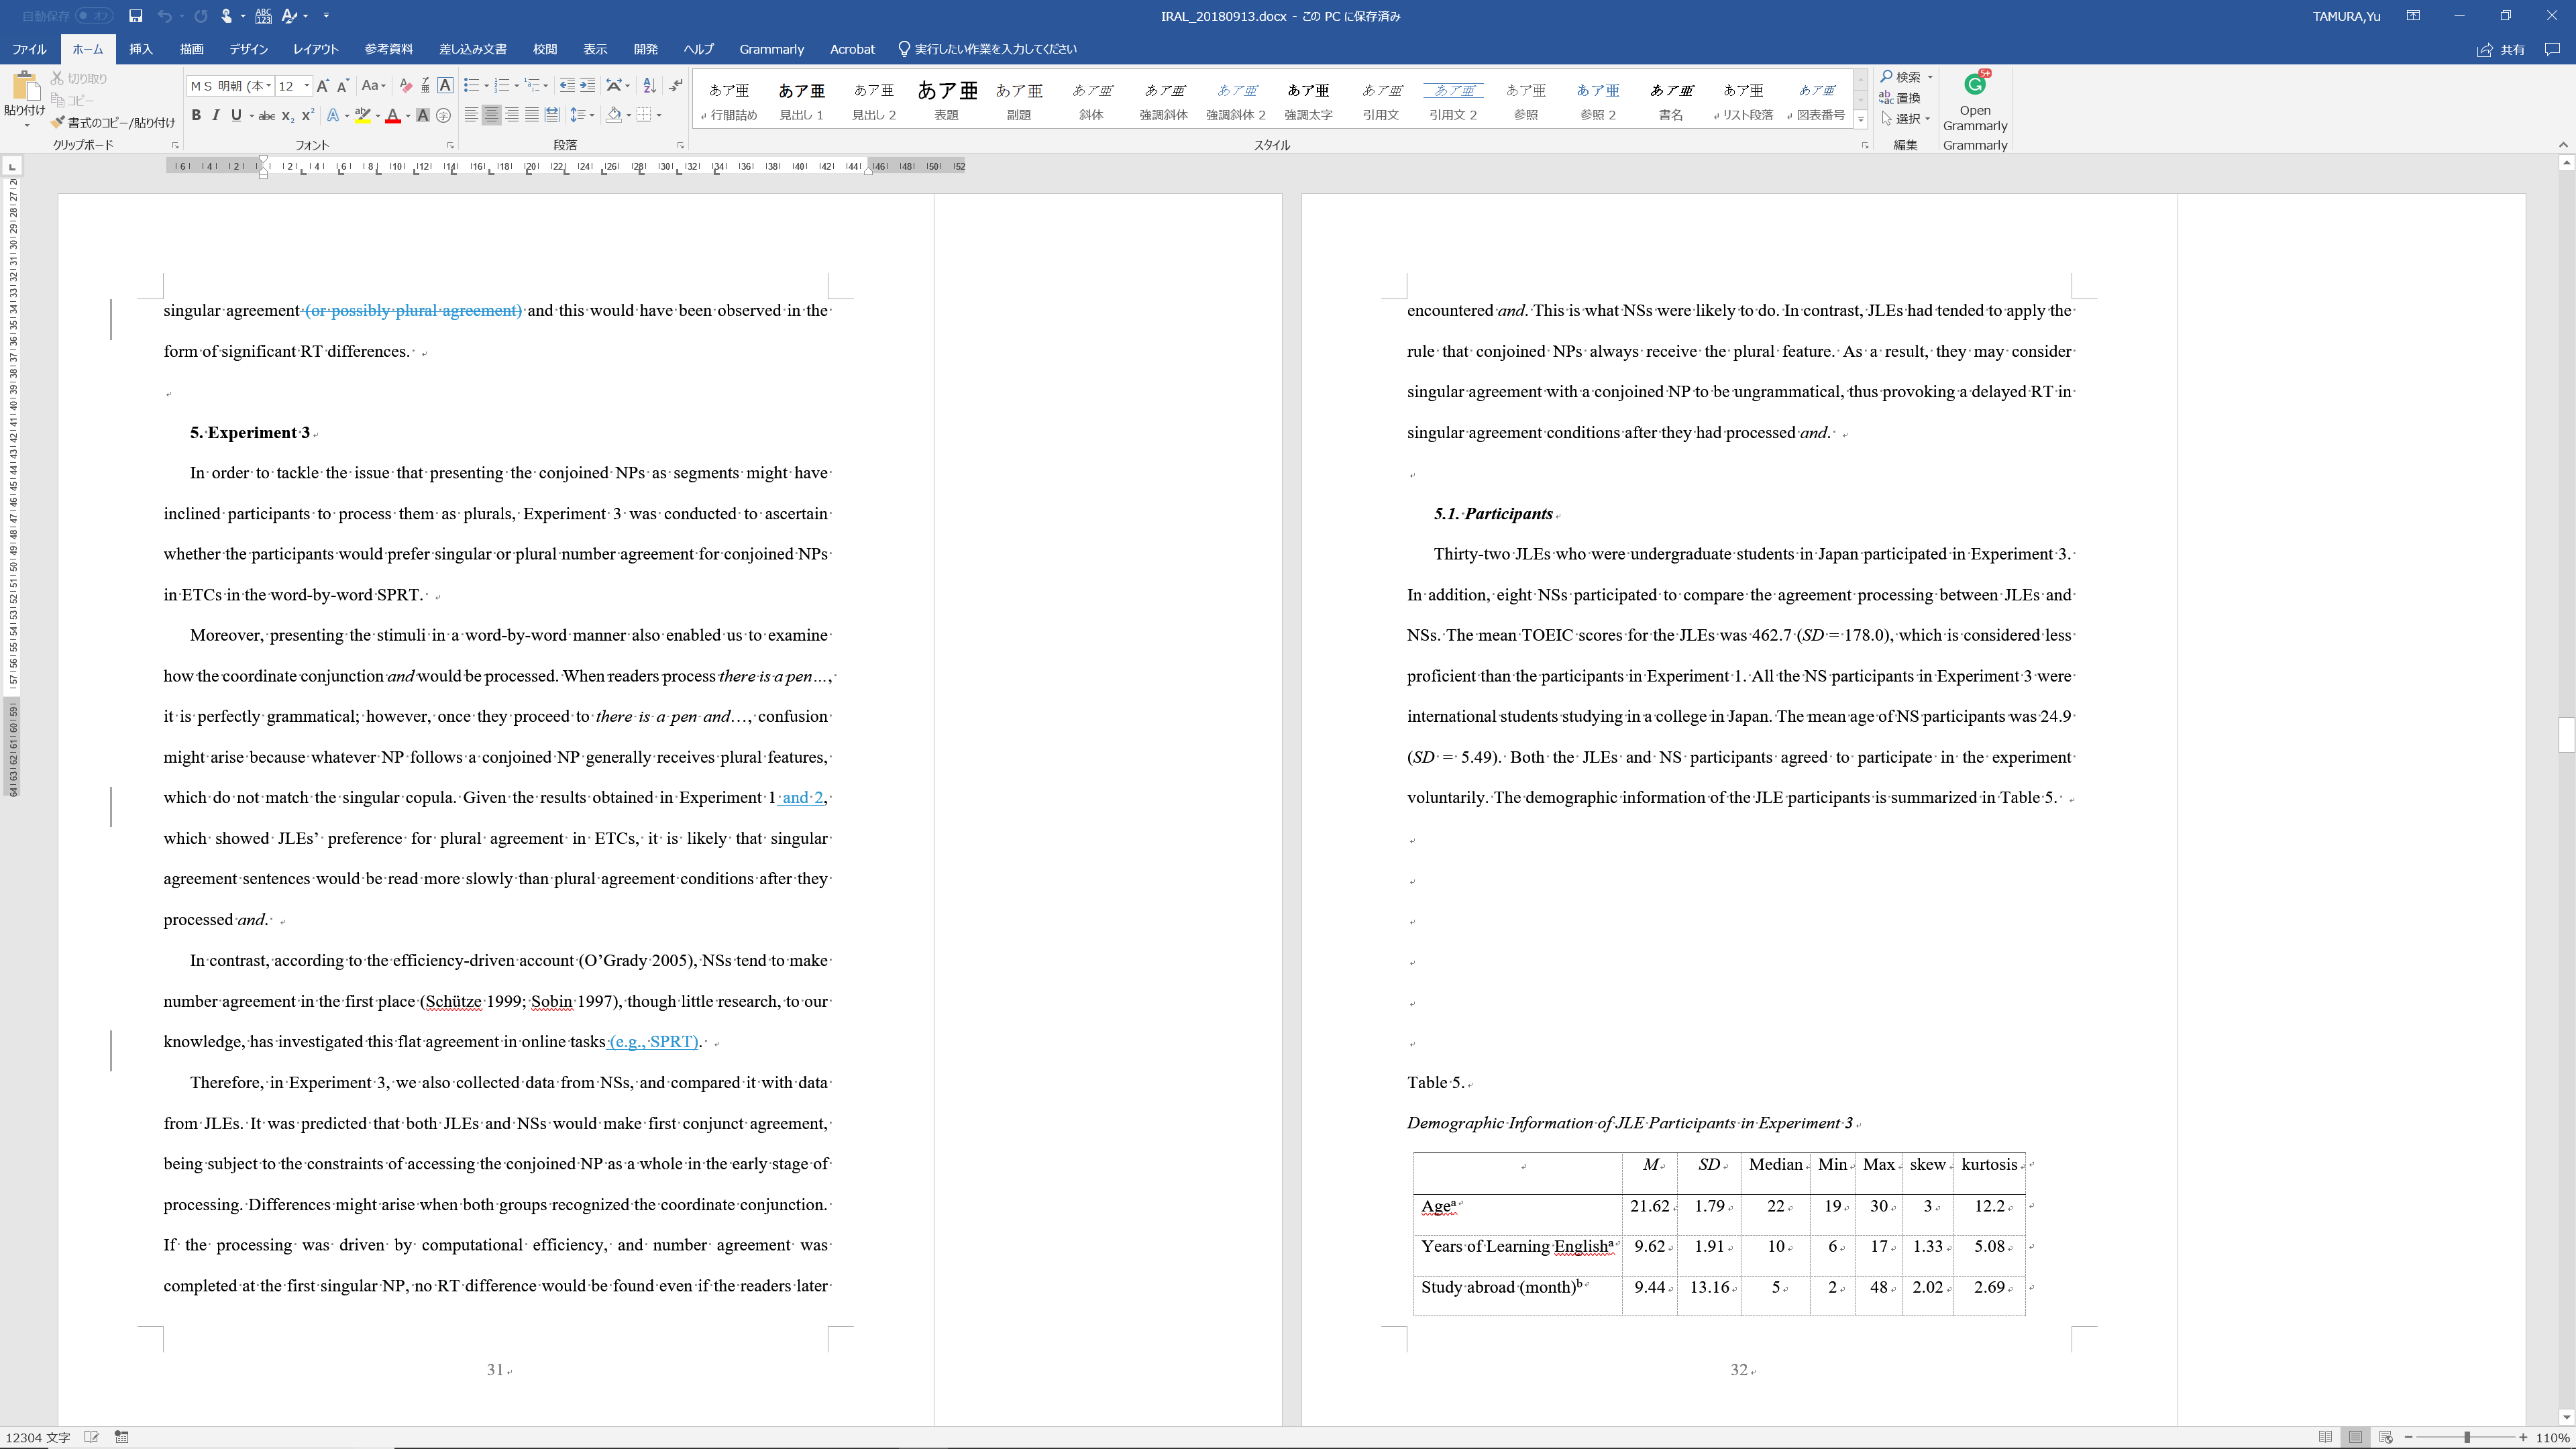Open the 校閲 ribbon tab
The image size is (2576, 1449).
[x=544, y=49]
